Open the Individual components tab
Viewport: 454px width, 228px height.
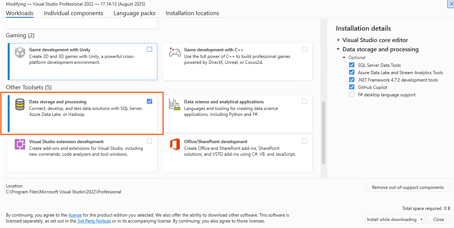pyautogui.click(x=73, y=13)
